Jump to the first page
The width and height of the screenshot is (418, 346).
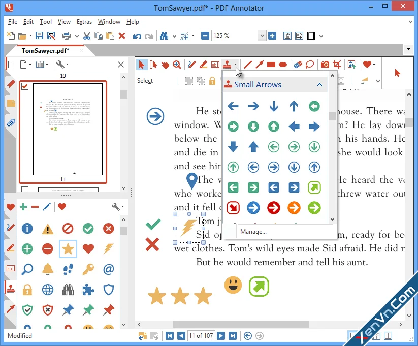[x=170, y=336]
